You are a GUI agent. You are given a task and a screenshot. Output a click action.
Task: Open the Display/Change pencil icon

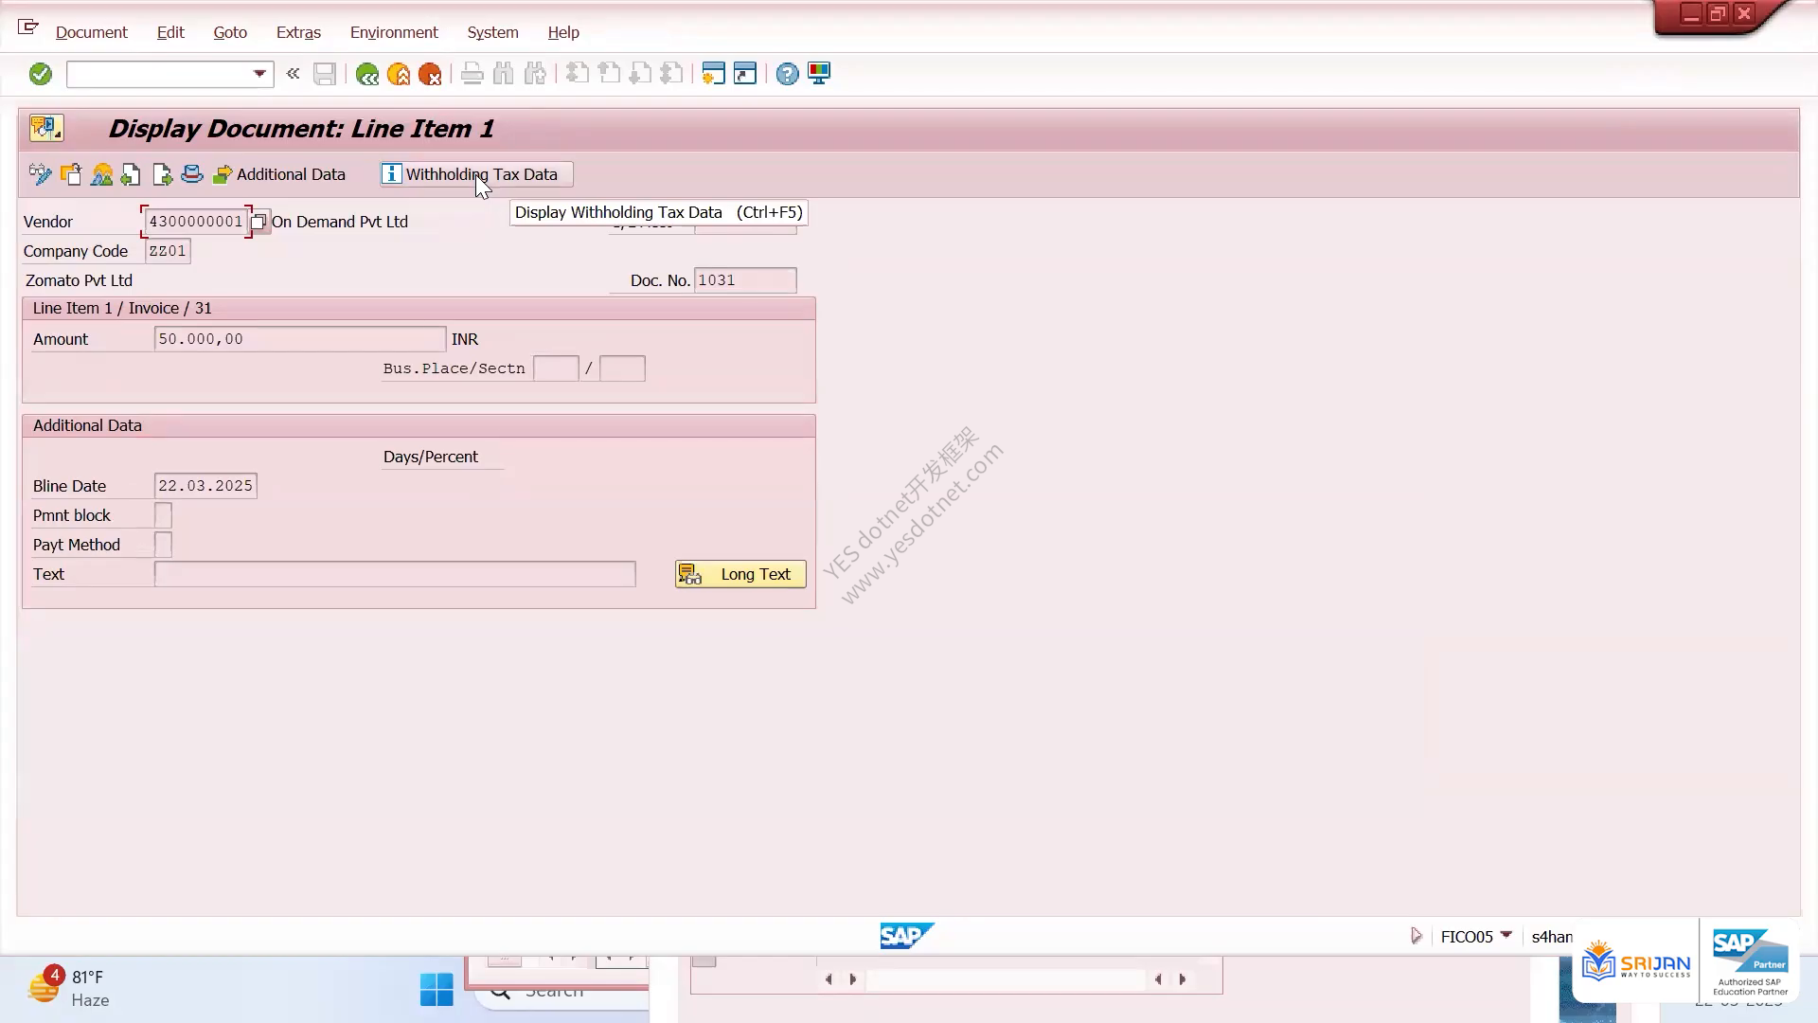(40, 174)
